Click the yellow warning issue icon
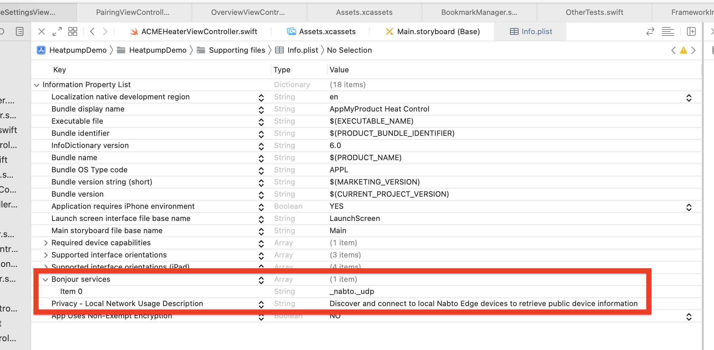 pyautogui.click(x=684, y=50)
